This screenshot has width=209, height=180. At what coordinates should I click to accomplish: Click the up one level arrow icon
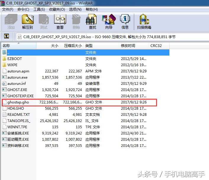pyautogui.click(x=7, y=36)
